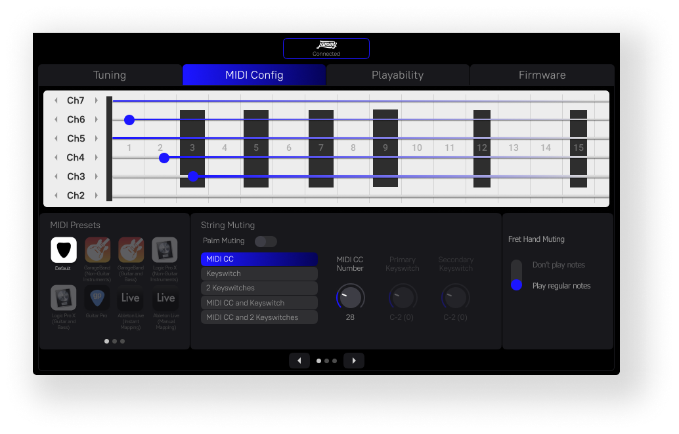Select the GarageBand (Non-Guitar Instruments) preset
Viewport: 679px width, 434px height.
click(x=97, y=250)
